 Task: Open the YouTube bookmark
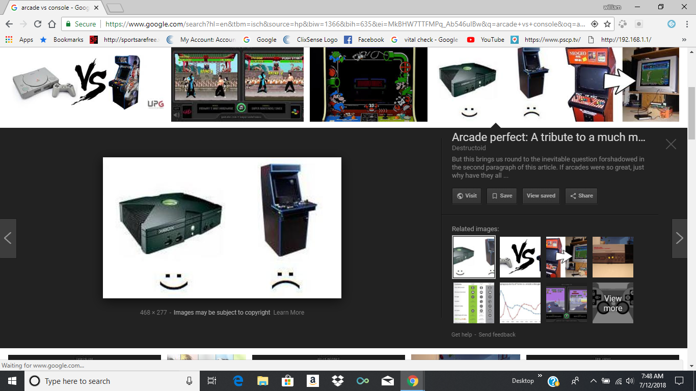[486, 39]
